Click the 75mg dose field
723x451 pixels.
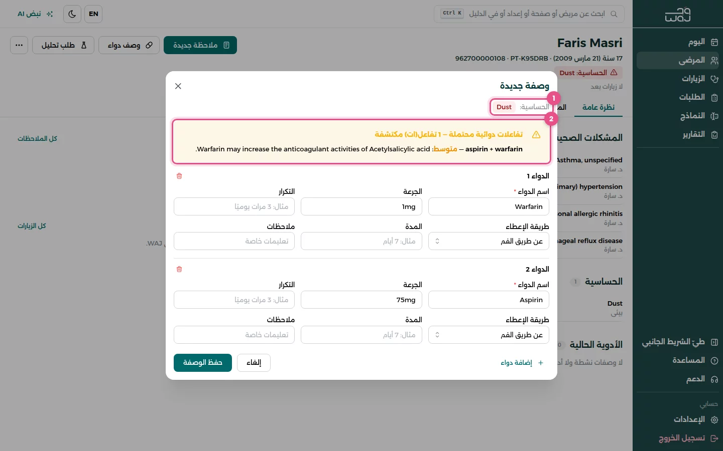(361, 300)
